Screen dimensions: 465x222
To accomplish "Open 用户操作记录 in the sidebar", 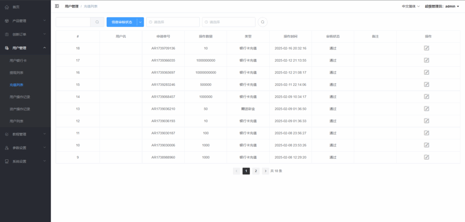I will (x=20, y=97).
